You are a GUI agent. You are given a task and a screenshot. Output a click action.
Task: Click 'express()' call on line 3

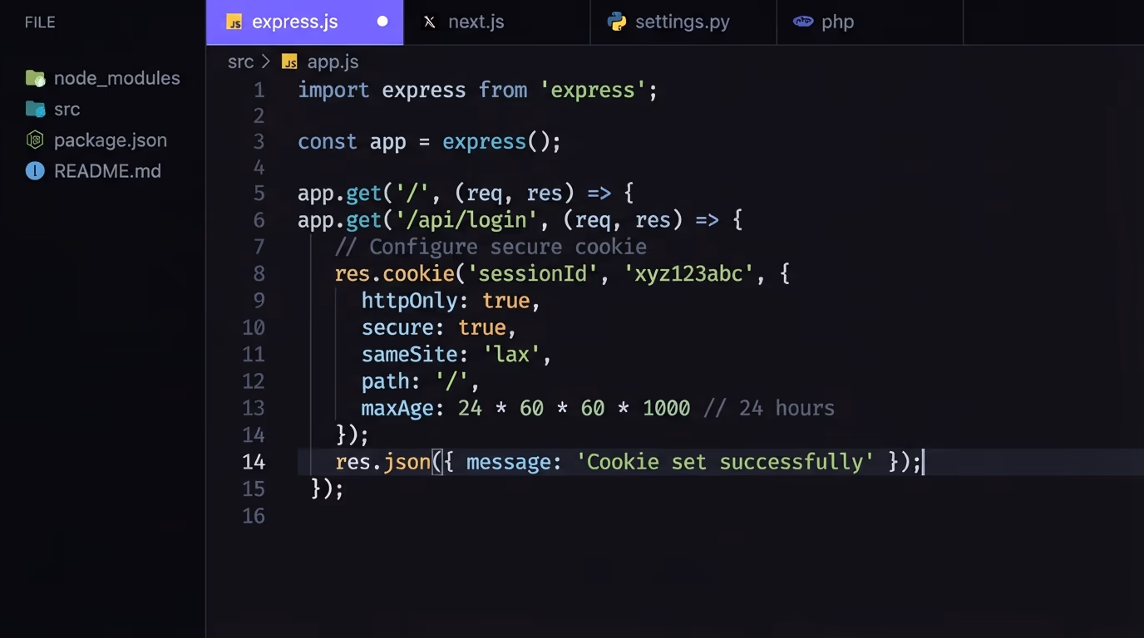click(496, 141)
